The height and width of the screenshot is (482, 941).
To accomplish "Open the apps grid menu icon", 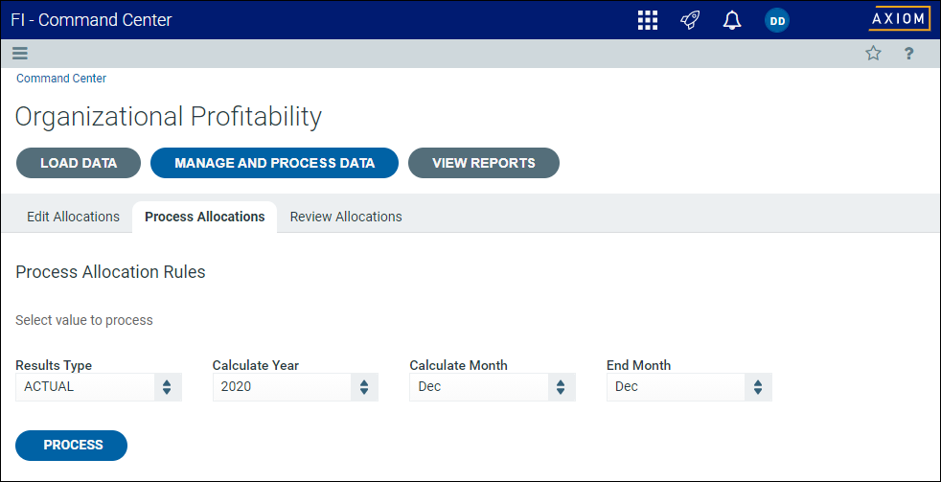I will coord(648,20).
